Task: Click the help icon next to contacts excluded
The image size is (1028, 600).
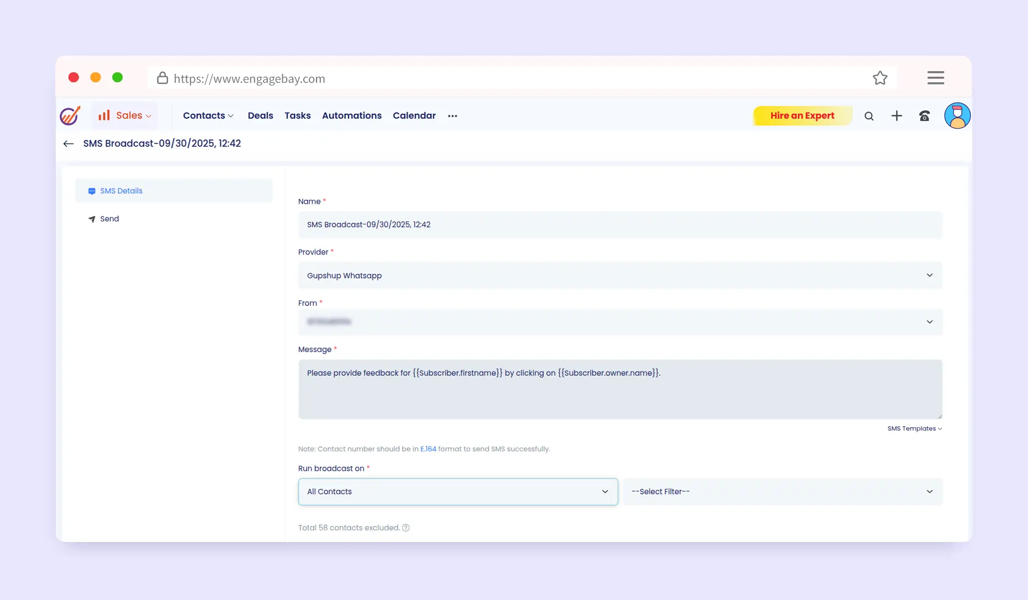Action: [x=406, y=528]
